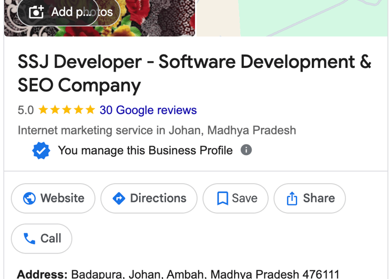Click the 5.0 rating value
The height and width of the screenshot is (279, 390).
click(25, 110)
